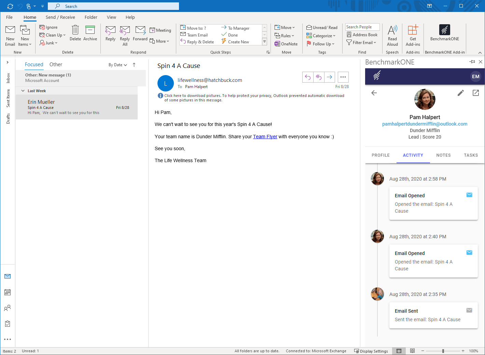Collapse the Last Week message group

coord(23,91)
